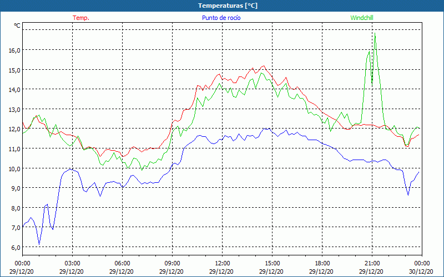Click the 11,0 y-axis value
Screen dimensions: 444x277
14,149
